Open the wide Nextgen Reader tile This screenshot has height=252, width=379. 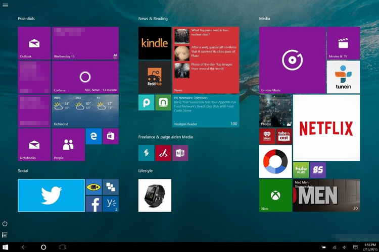pos(206,111)
